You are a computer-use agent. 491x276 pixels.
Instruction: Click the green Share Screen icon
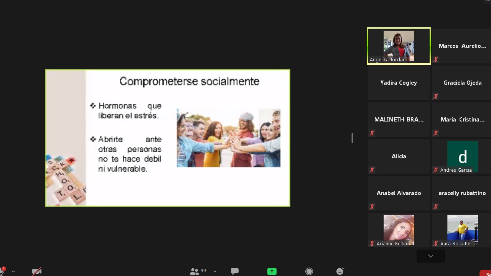coord(272,271)
